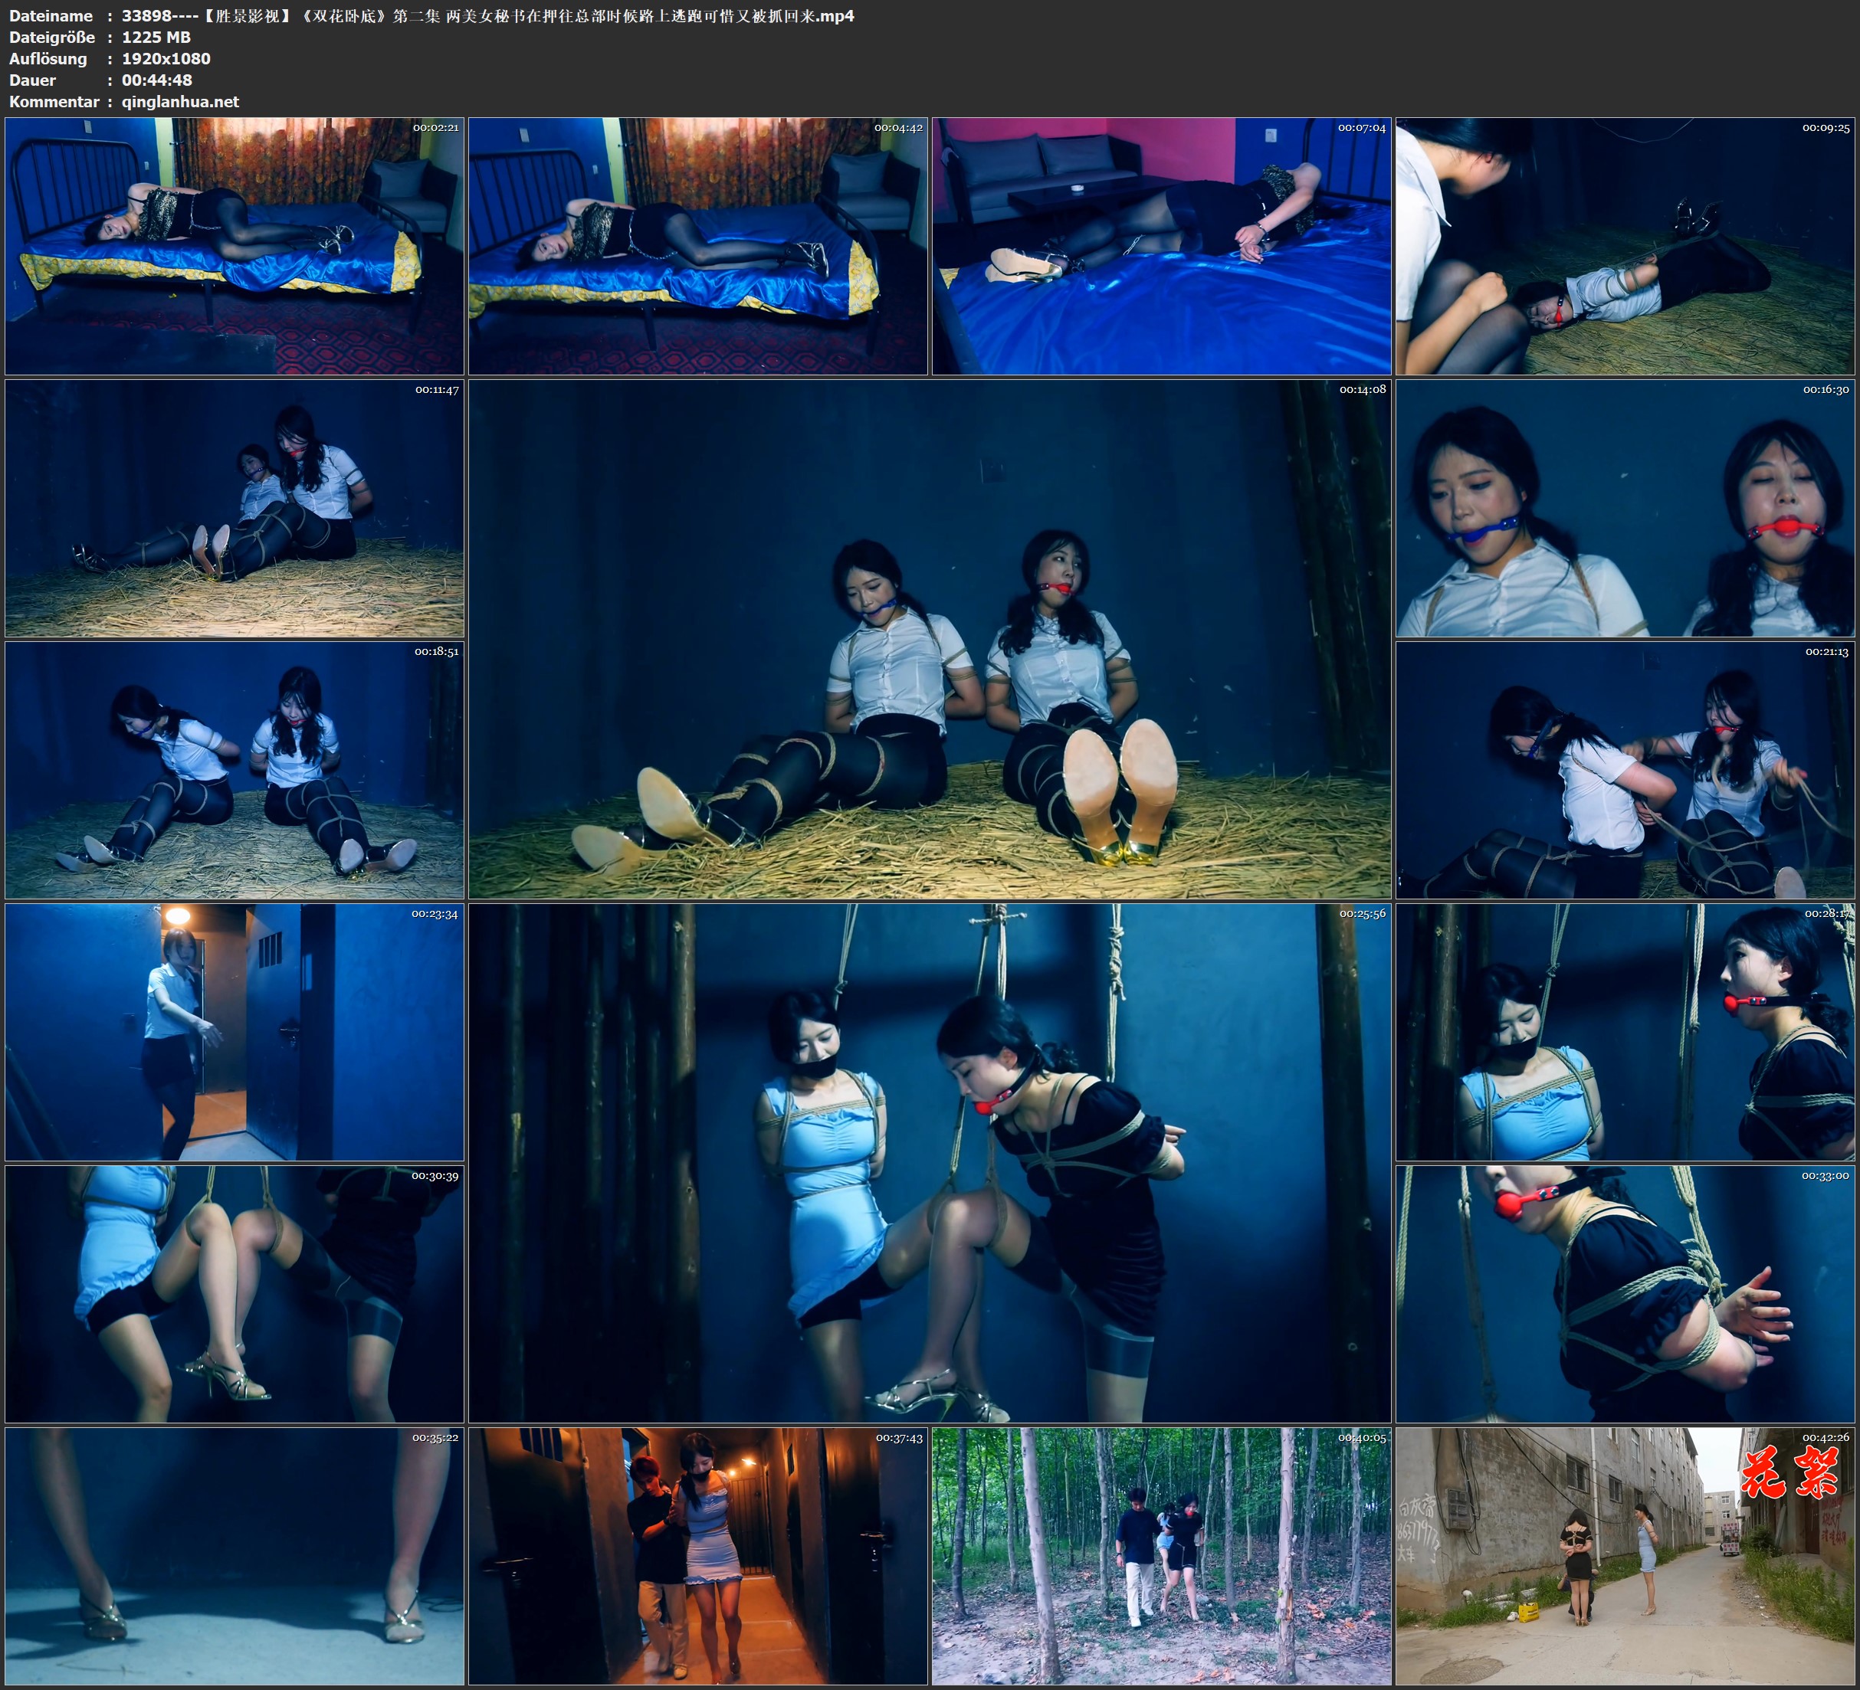Open the thumbnail at 00:11:47
The image size is (1860, 1690).
(235, 507)
